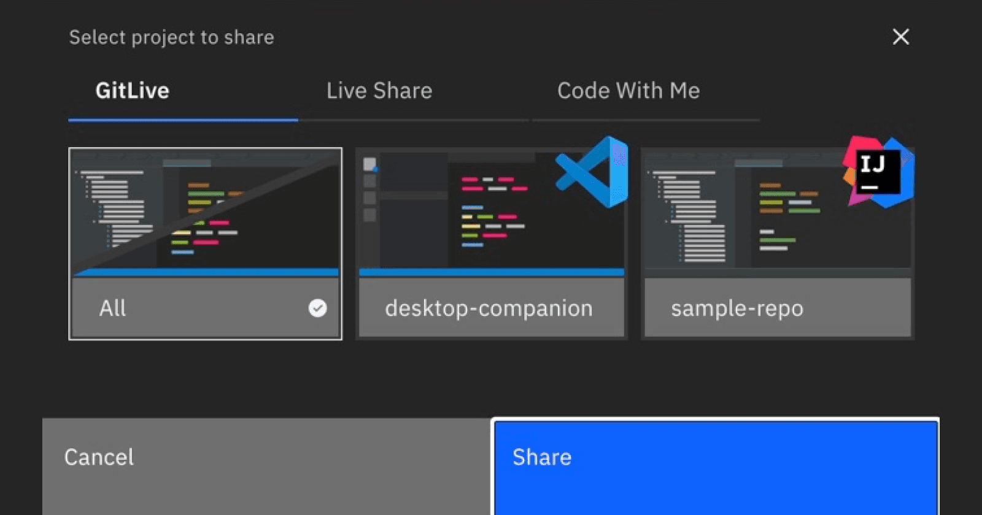Close the share dialog with the X

[900, 37]
